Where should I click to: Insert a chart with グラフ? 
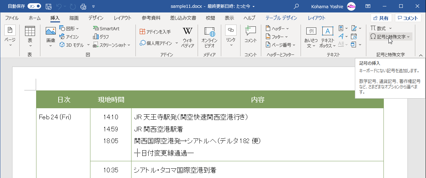coord(101,37)
